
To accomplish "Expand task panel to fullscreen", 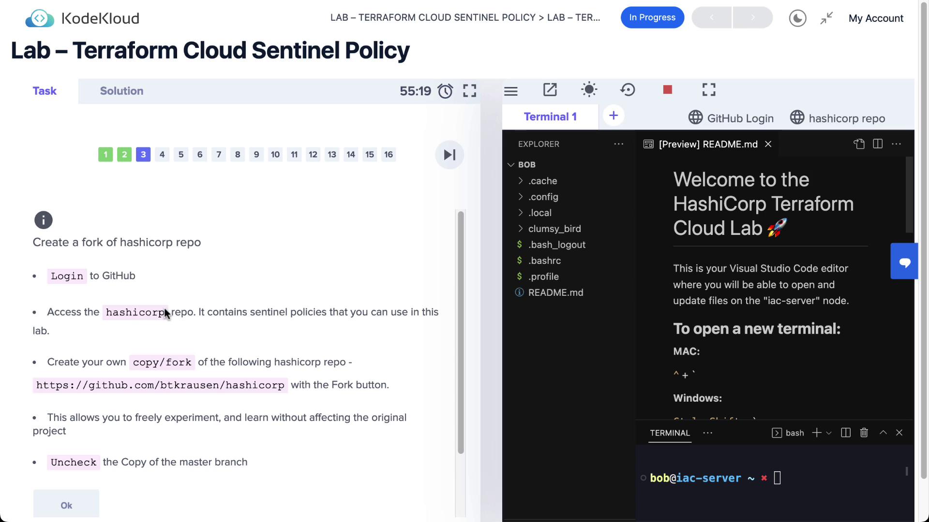I will pos(469,91).
